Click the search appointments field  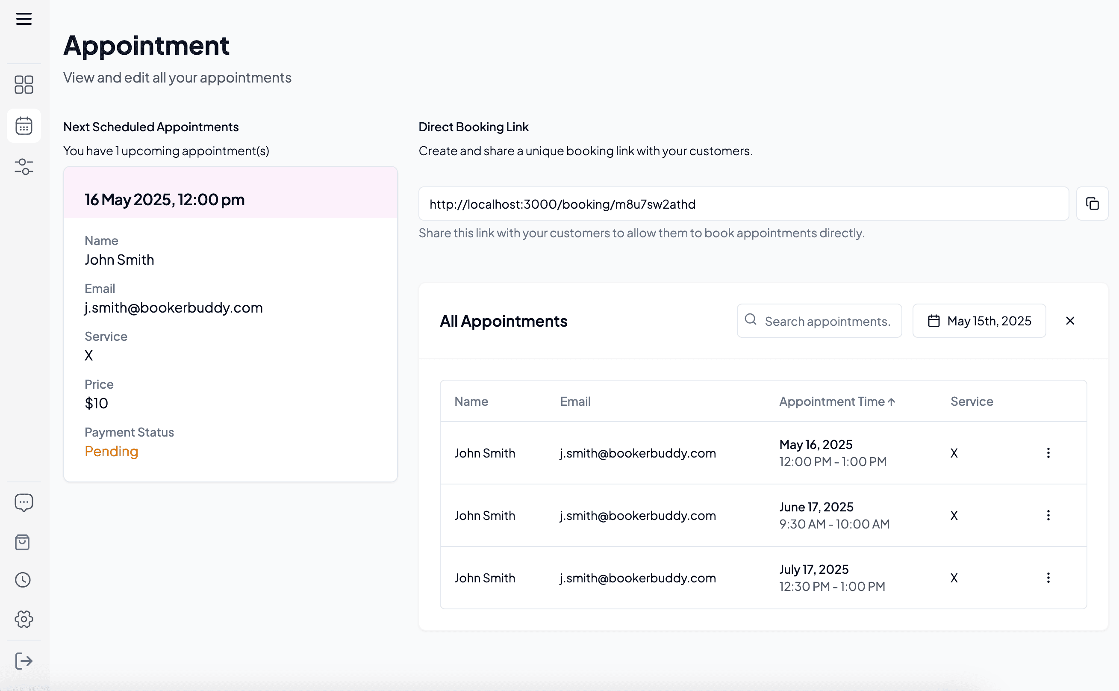(819, 320)
